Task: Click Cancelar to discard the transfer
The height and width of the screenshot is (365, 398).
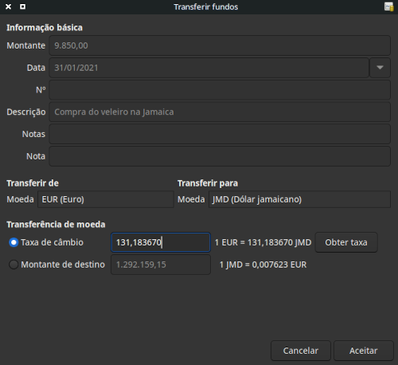Action: point(301,351)
